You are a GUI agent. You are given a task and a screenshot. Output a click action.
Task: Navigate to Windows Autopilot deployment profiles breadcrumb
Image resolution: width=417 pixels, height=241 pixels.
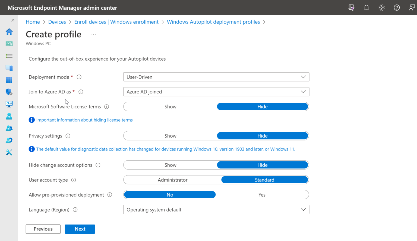click(213, 22)
